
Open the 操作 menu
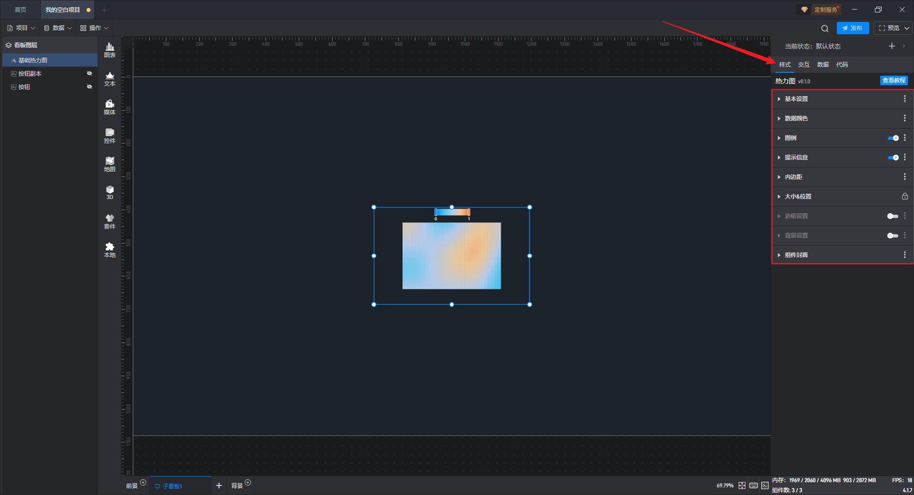[94, 28]
